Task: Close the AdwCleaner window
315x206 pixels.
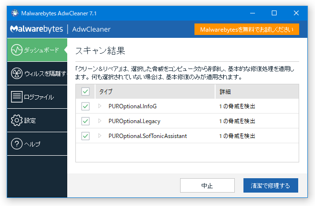Action: pyautogui.click(x=296, y=13)
